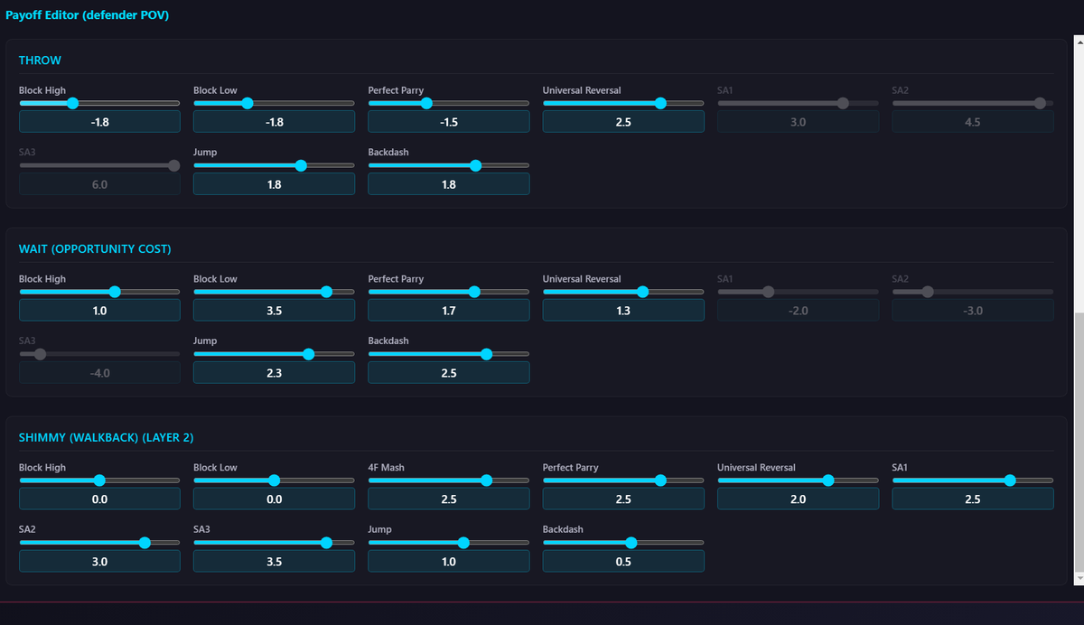Image resolution: width=1084 pixels, height=625 pixels.
Task: Focus Throw Backdash value field 1.8
Action: click(x=449, y=184)
